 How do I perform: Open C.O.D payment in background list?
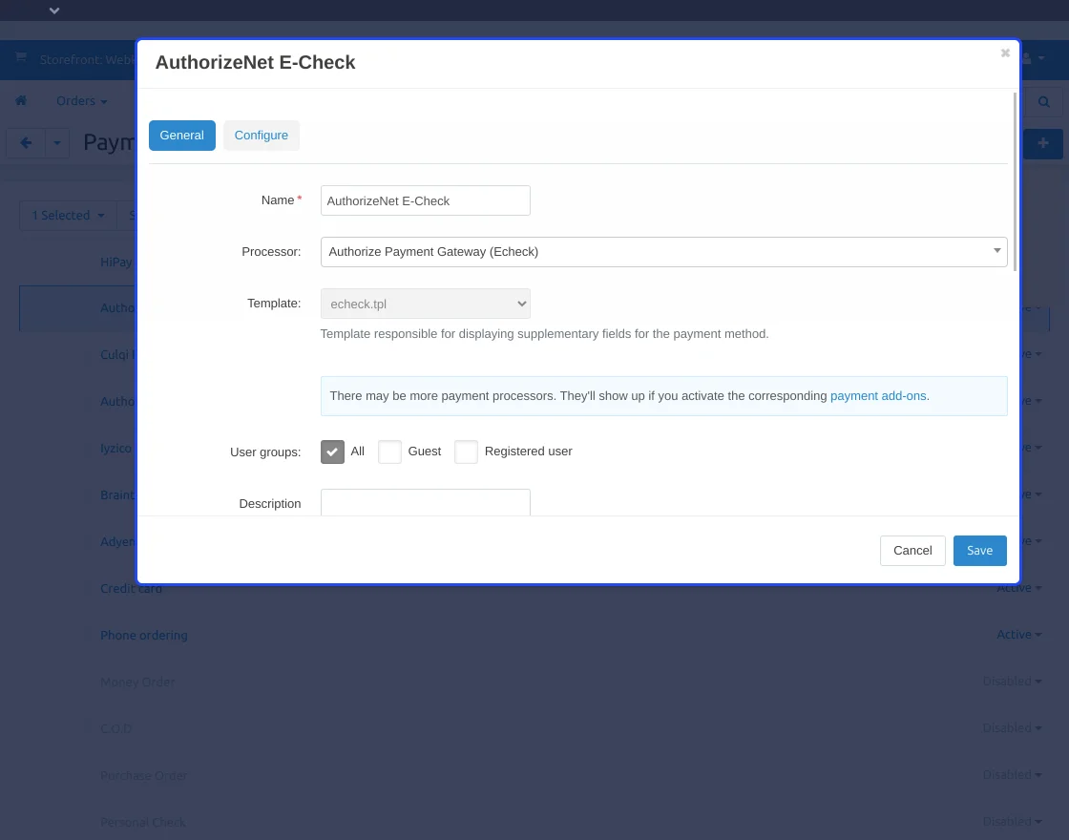(115, 728)
